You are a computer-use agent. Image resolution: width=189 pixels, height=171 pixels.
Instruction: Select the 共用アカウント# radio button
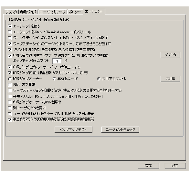[99, 79]
